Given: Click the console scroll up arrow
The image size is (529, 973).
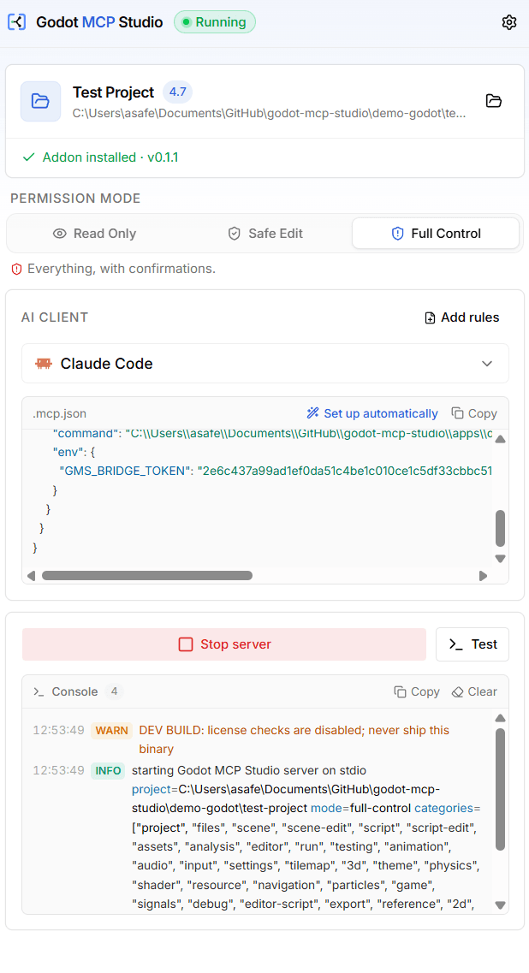Looking at the screenshot, I should [x=501, y=718].
